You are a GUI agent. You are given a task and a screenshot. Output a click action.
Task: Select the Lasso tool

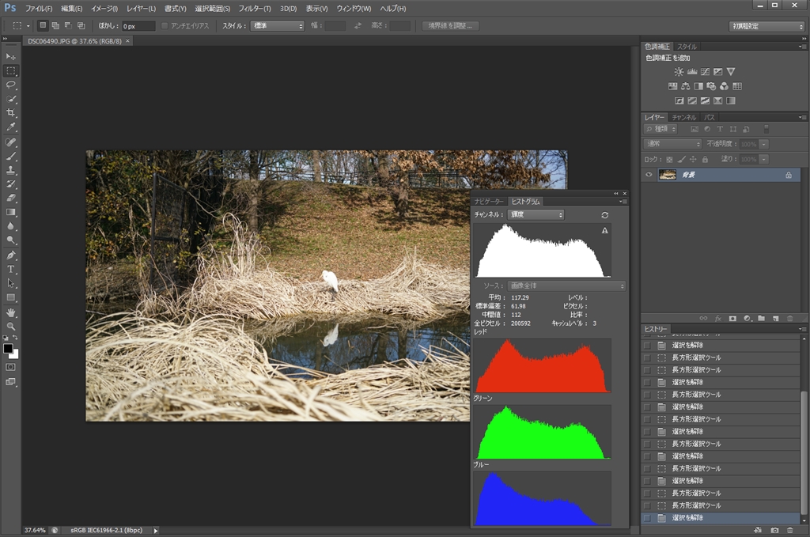[11, 85]
